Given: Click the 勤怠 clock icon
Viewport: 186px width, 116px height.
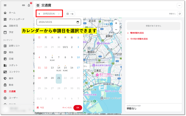Looking at the screenshot, I should [5, 85].
